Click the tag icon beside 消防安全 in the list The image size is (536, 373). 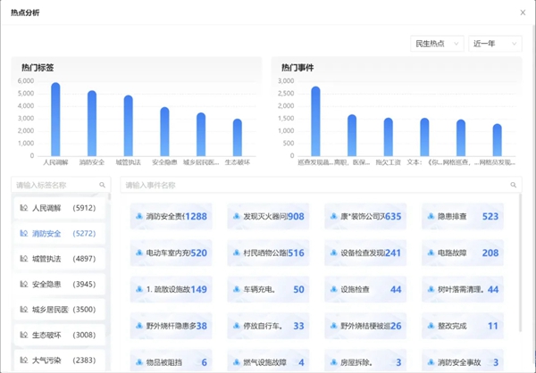(23, 233)
